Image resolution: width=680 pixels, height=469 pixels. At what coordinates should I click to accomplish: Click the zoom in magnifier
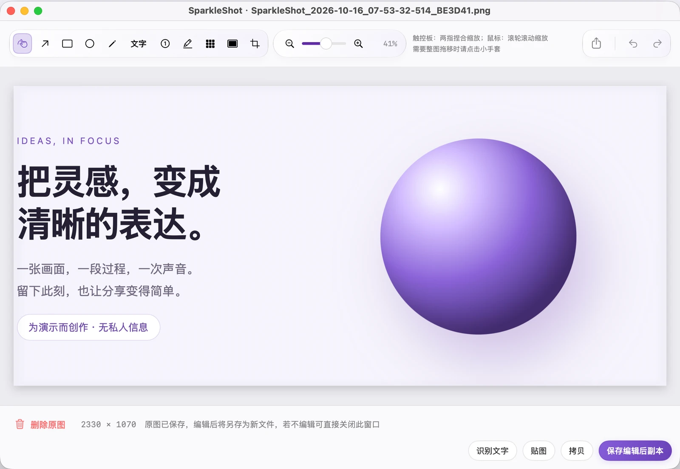358,43
